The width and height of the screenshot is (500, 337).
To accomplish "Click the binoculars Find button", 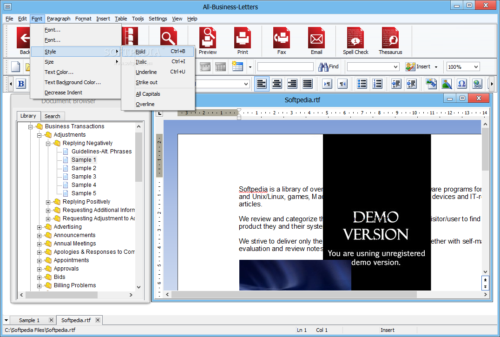I will click(x=328, y=66).
